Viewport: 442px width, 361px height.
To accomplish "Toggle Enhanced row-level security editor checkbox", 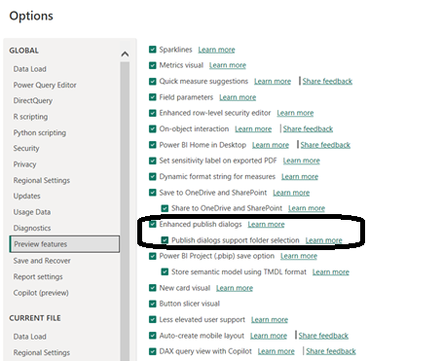I will (x=153, y=113).
